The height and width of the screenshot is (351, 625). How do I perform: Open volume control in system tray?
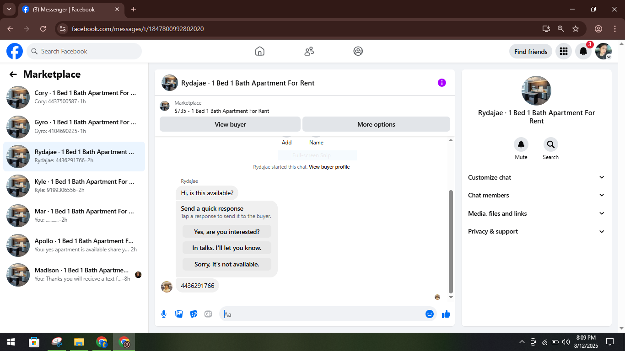click(566, 342)
